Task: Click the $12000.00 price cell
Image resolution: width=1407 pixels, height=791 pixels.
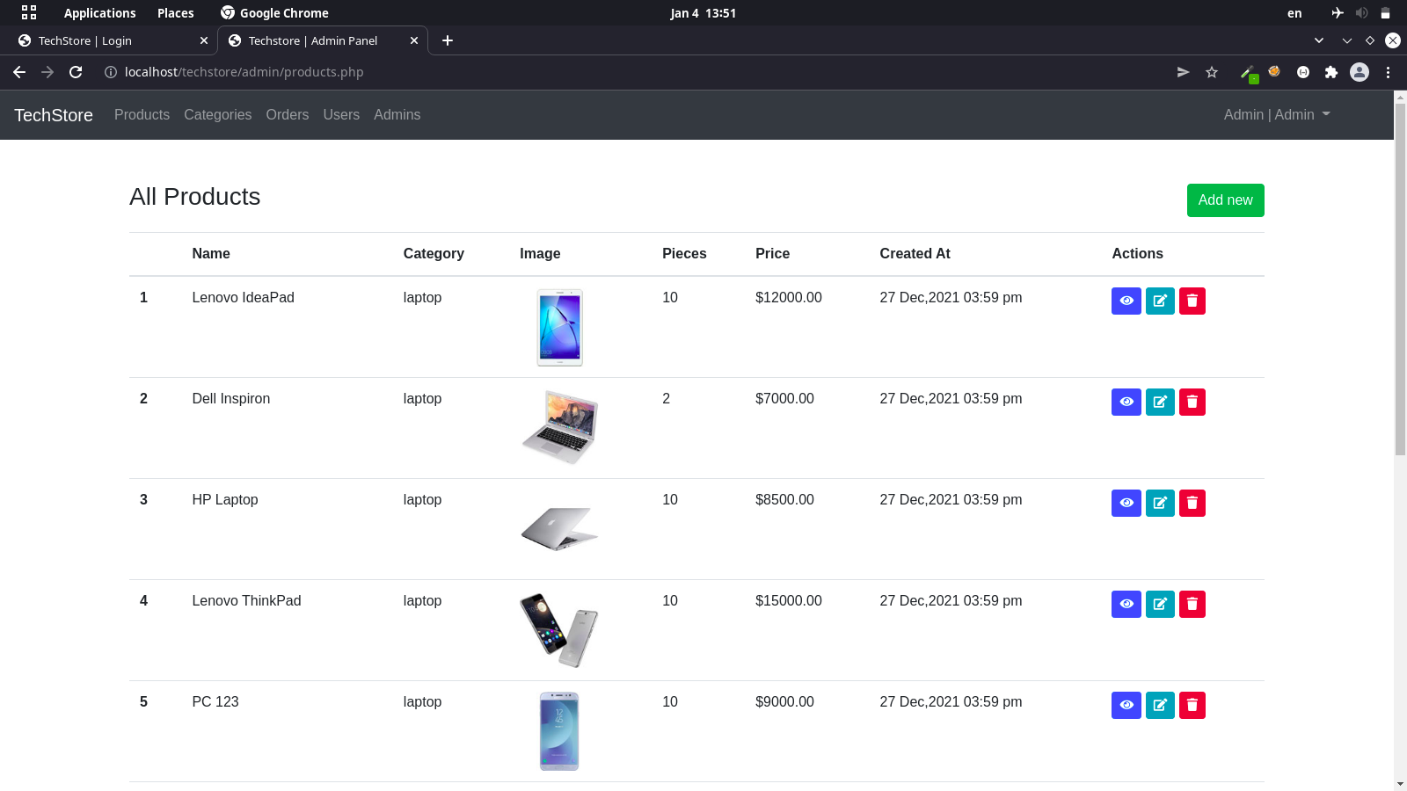Action: pos(789,298)
